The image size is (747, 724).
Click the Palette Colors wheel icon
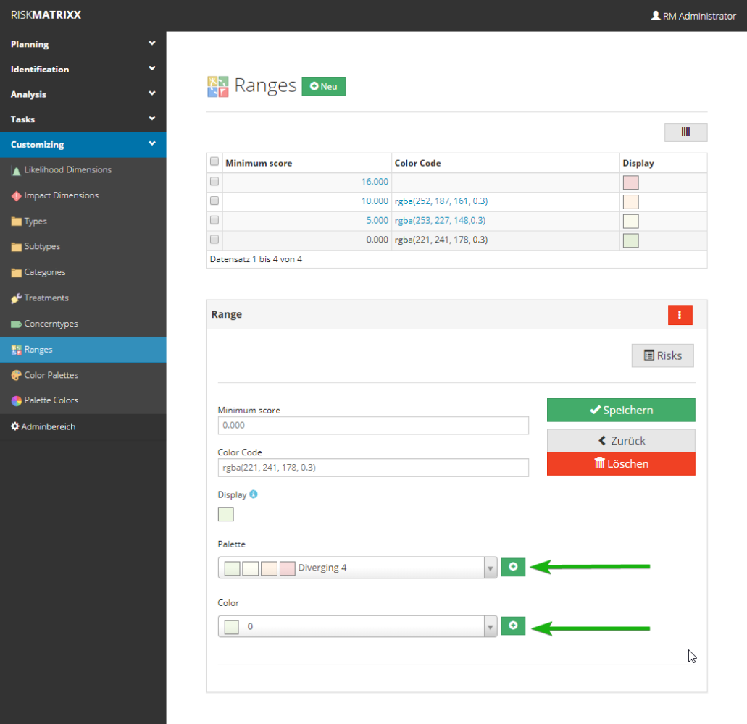[16, 401]
